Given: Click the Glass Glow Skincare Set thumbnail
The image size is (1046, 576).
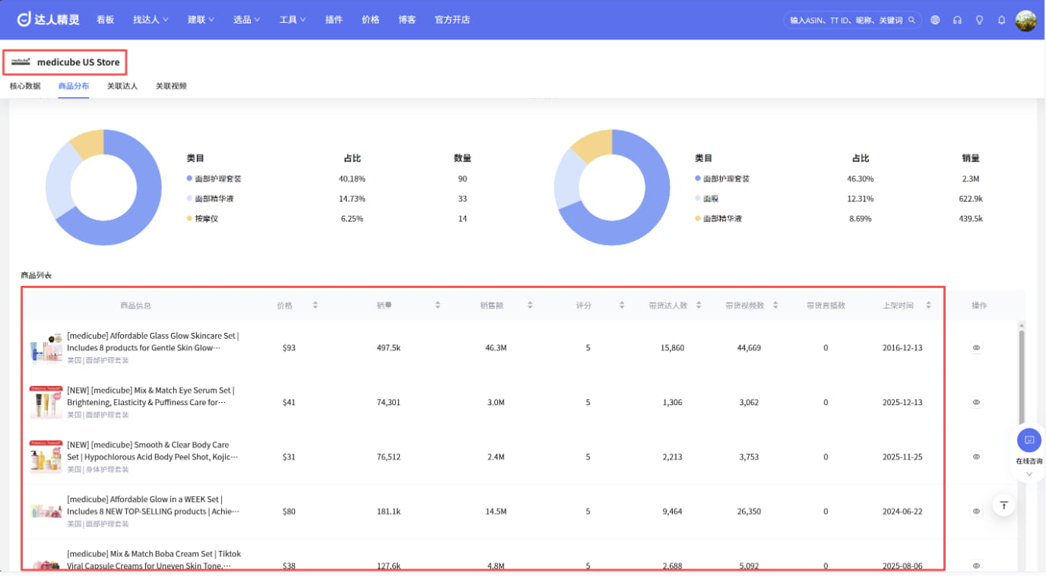Looking at the screenshot, I should 46,348.
